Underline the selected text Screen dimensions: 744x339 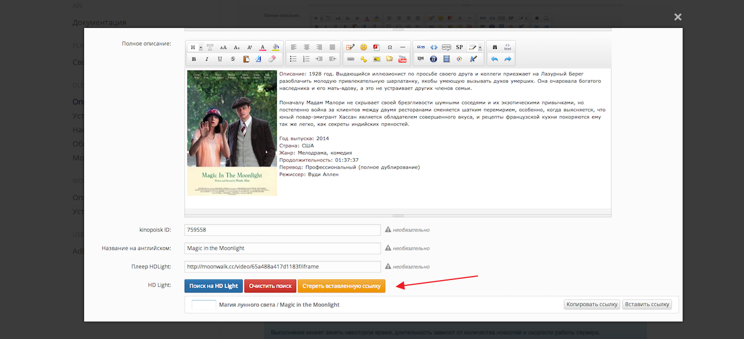click(220, 59)
